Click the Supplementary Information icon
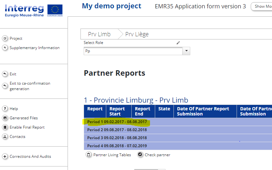 click(5, 48)
